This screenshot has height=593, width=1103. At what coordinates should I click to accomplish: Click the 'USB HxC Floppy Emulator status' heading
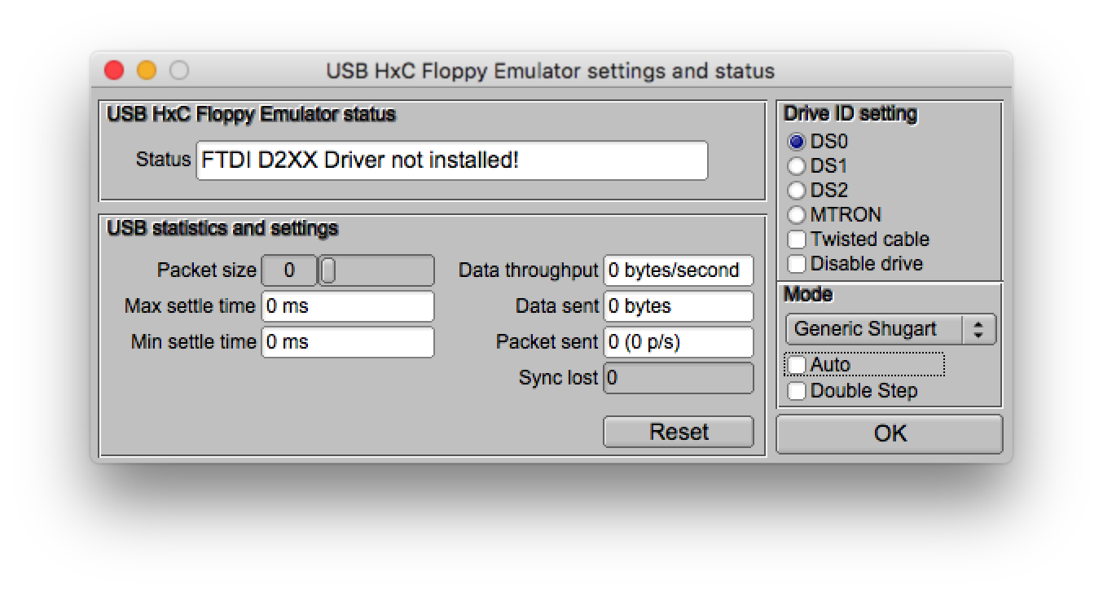click(x=251, y=114)
